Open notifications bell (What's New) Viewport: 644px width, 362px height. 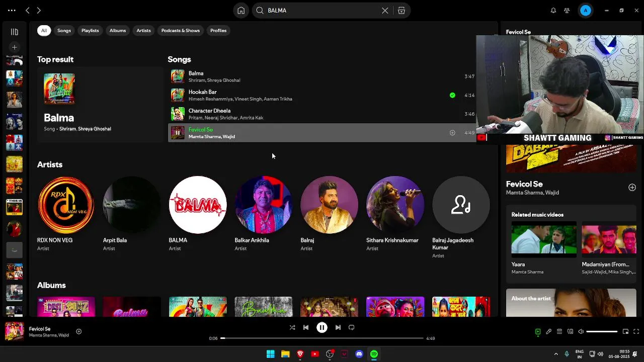(x=553, y=10)
